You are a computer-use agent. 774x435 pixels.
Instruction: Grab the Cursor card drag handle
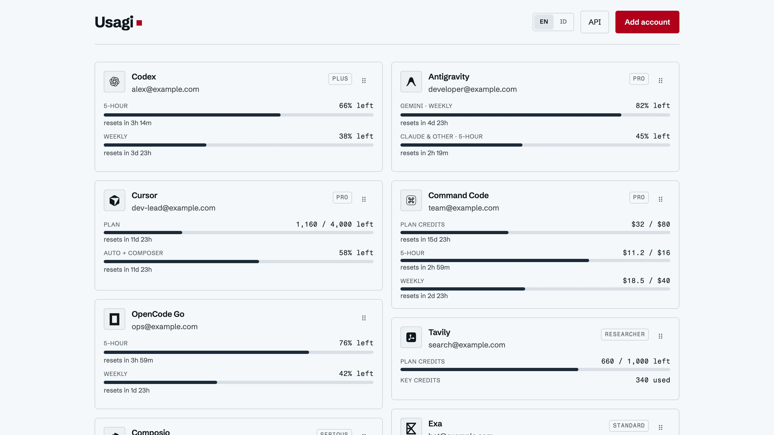364,199
